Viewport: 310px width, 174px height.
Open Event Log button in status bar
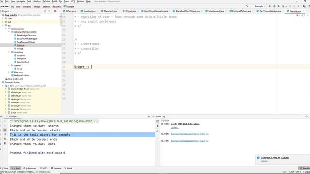305,168
